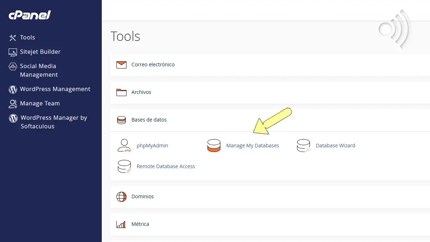Click the Remote Database Access icon
Image resolution: width=430 pixels, height=242 pixels.
[124, 166]
